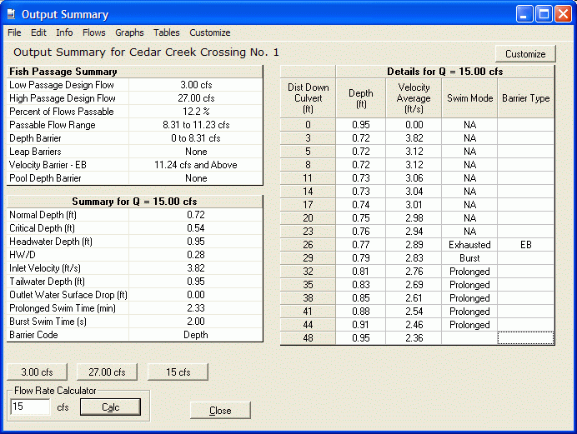
Task: Click the Velocity Barrier value 11.24 cfs and Above
Action: [196, 165]
